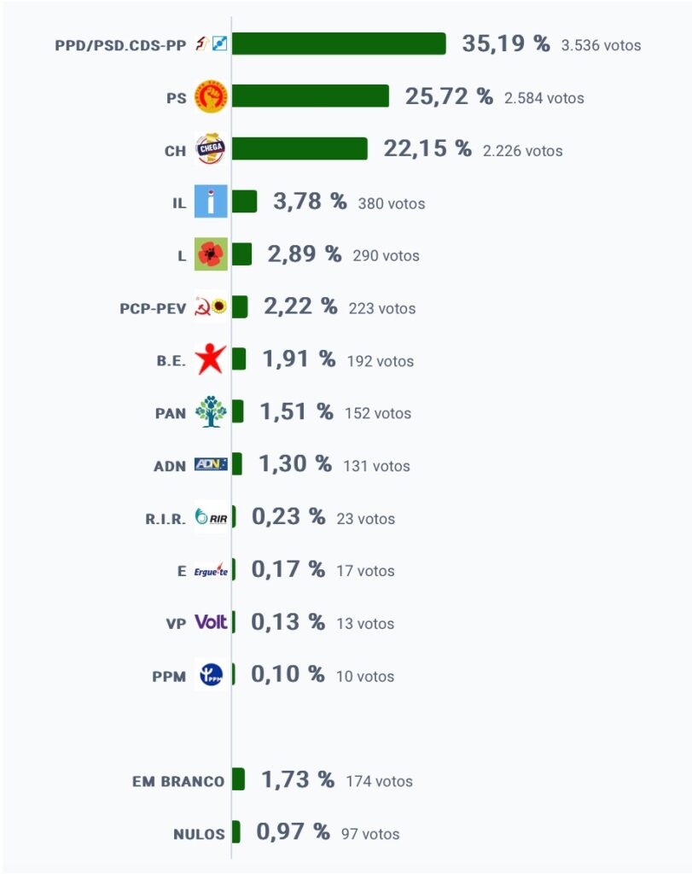Click the Volt purple logo
Viewport: 692px width, 874px height.
(x=211, y=622)
